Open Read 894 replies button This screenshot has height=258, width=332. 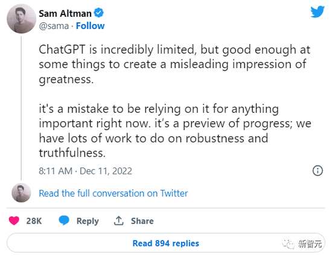tap(166, 243)
